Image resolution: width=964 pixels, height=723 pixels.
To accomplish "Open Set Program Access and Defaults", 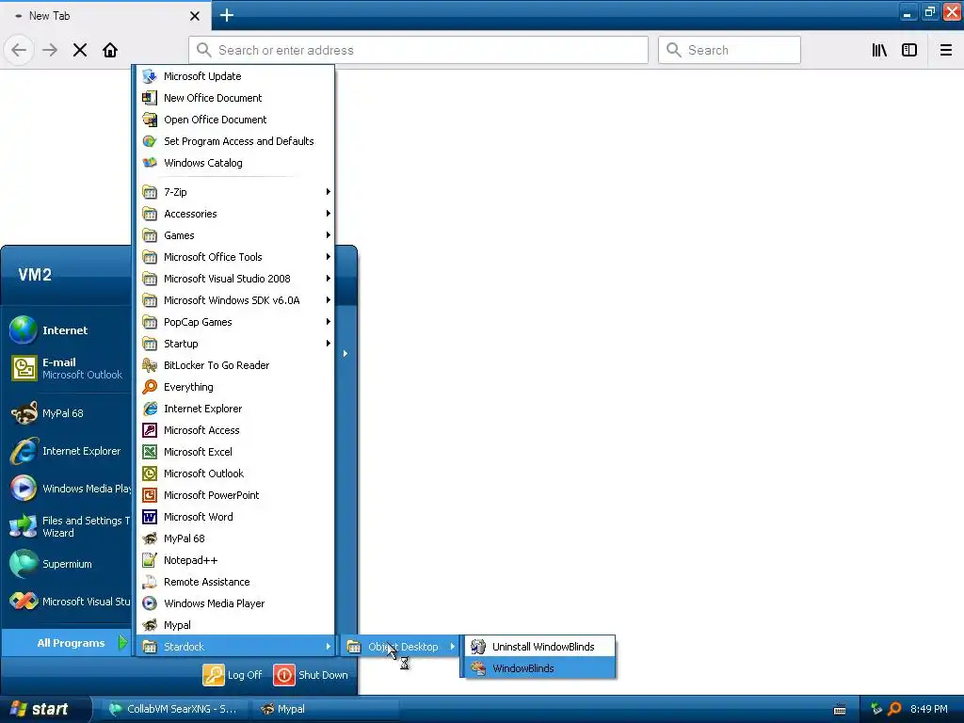I will point(234,141).
